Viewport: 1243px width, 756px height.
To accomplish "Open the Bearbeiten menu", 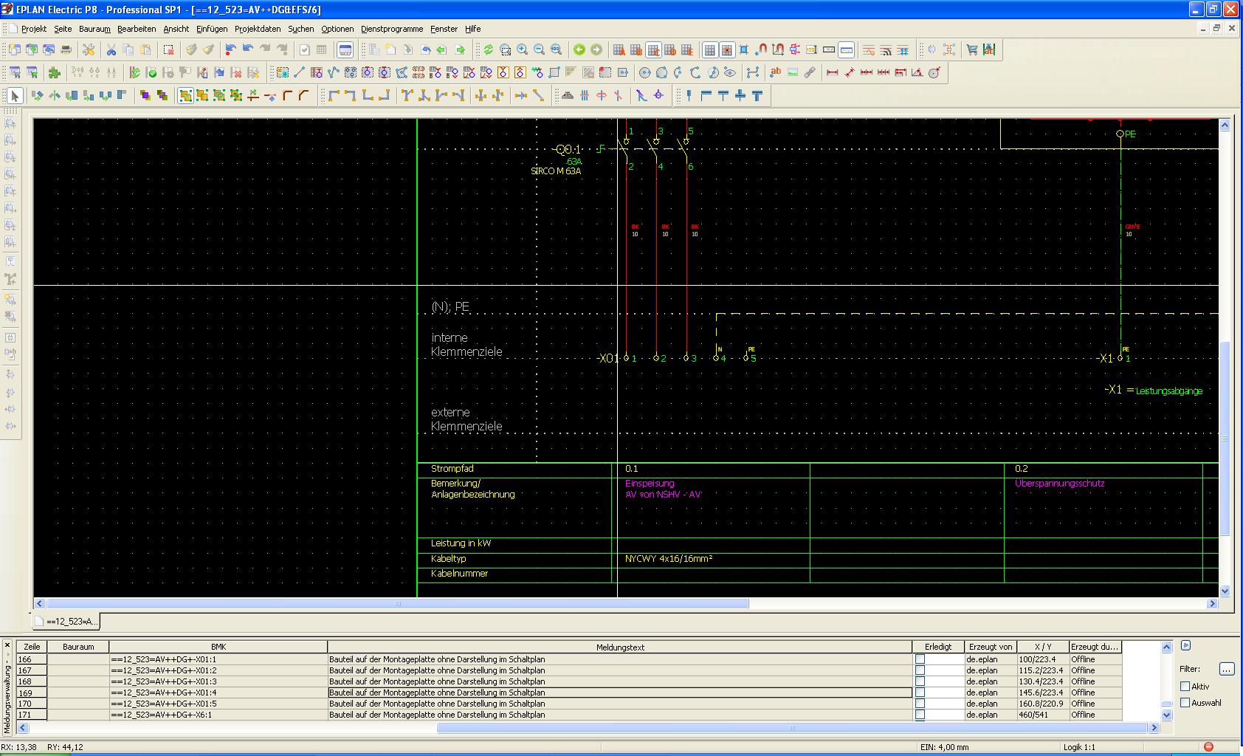I will point(137,29).
